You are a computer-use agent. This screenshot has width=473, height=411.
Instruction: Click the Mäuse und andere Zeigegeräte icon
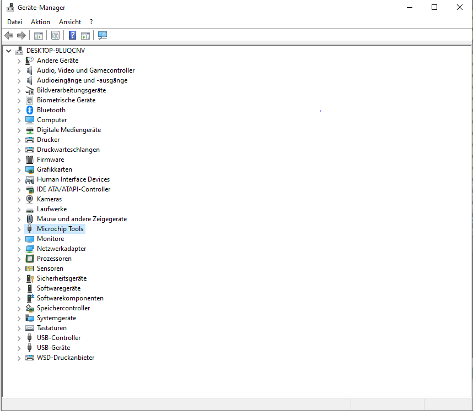point(30,219)
